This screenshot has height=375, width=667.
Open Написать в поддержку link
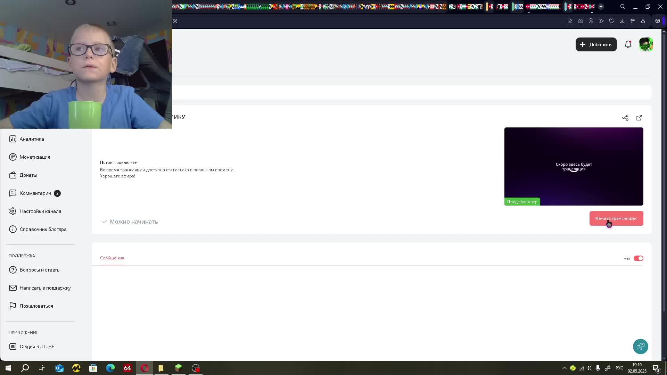click(x=45, y=288)
